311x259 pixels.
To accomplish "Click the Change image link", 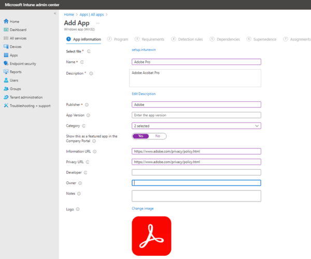I will click(x=143, y=208).
